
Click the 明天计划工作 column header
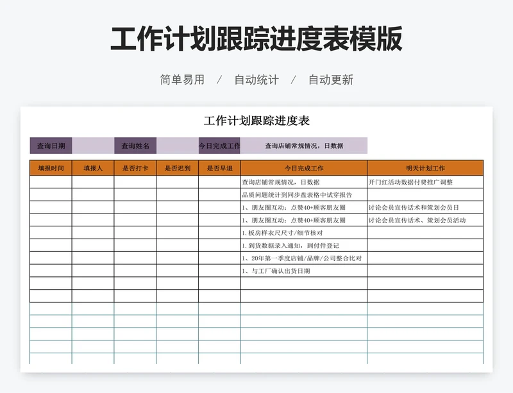(425, 168)
